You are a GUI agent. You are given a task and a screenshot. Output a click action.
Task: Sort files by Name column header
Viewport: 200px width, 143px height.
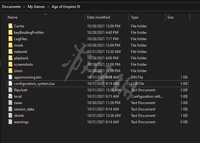point(12,17)
